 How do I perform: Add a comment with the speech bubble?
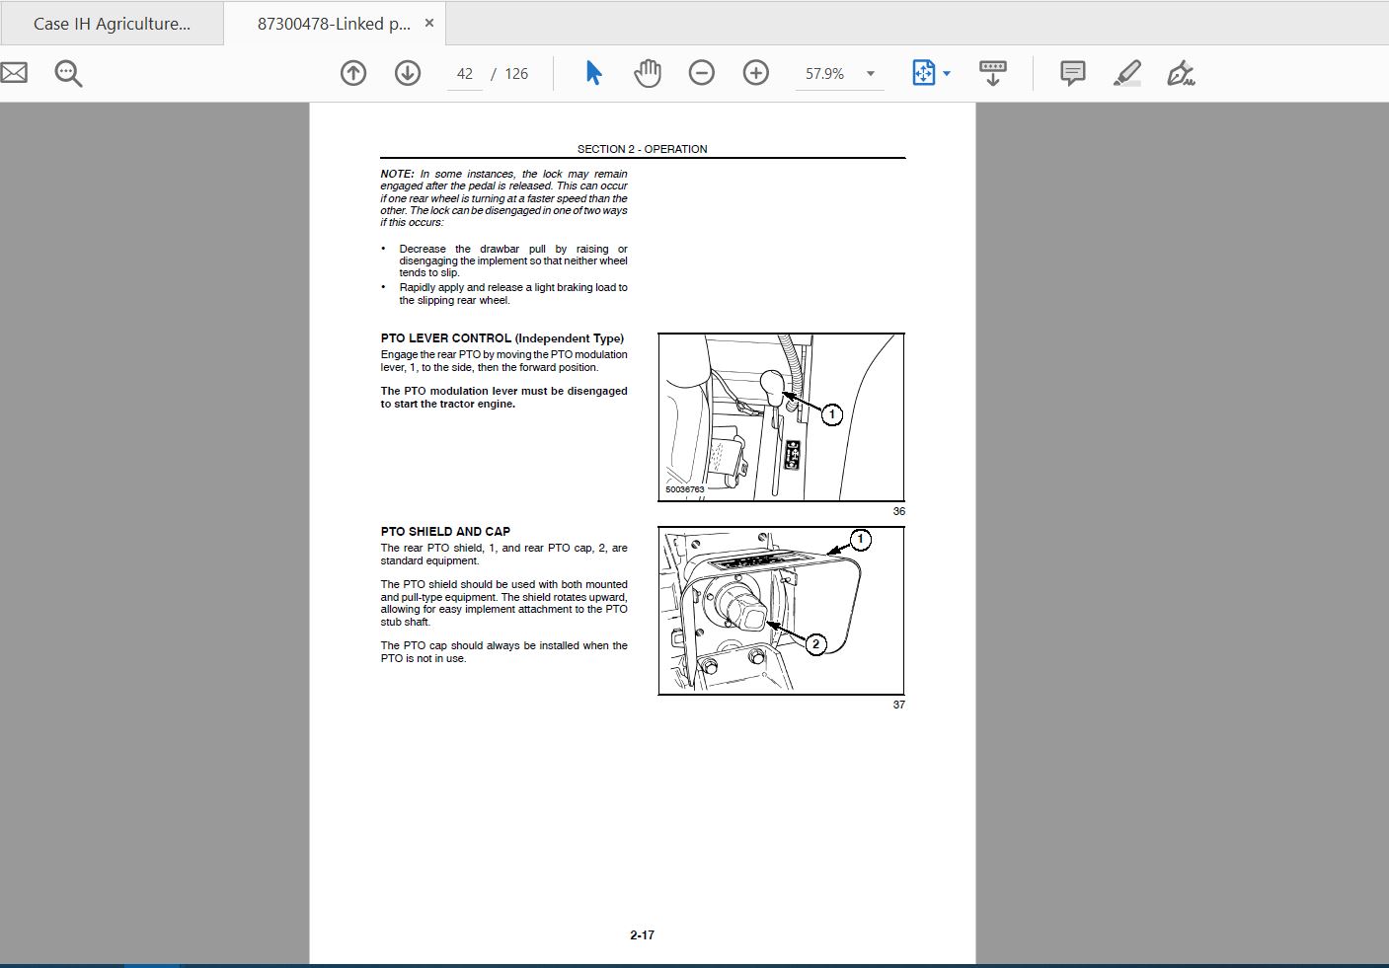1073,73
